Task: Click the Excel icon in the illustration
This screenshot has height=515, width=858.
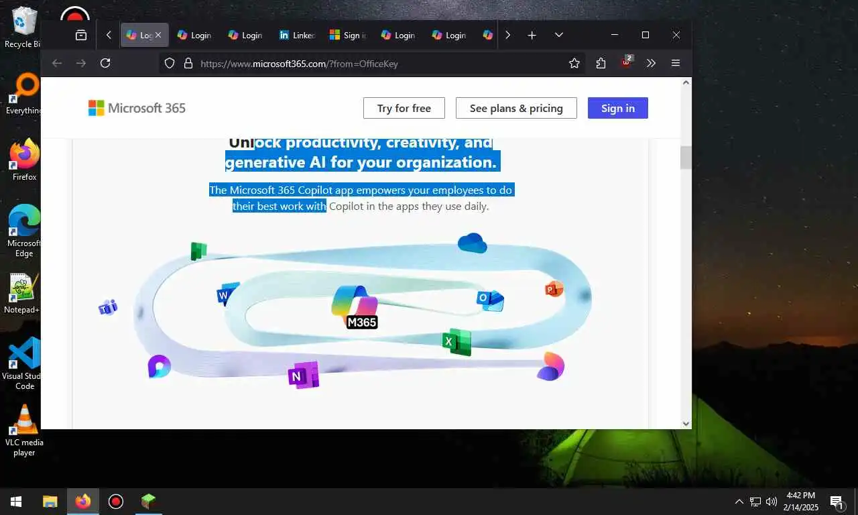Action: [456, 342]
